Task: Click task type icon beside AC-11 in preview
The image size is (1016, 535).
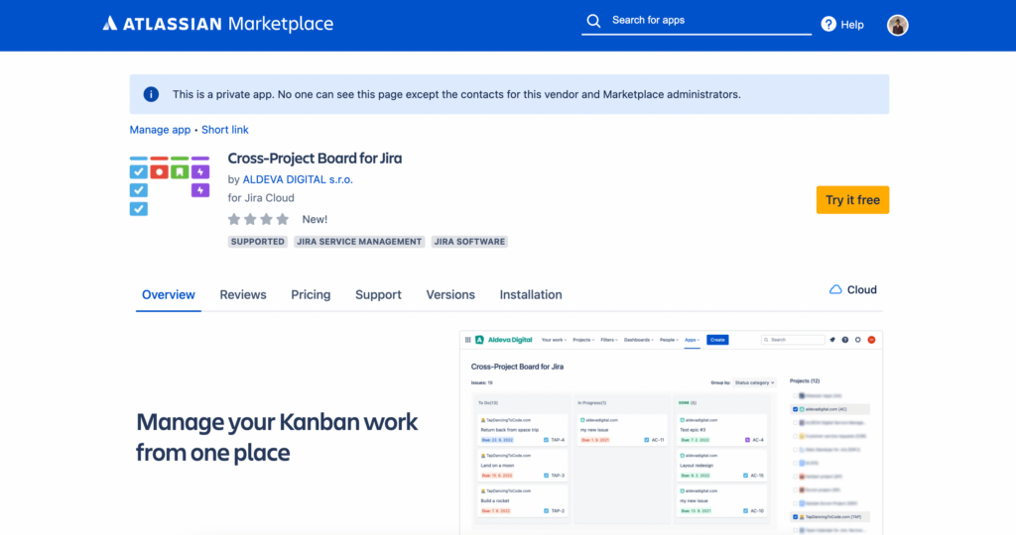Action: point(647,440)
